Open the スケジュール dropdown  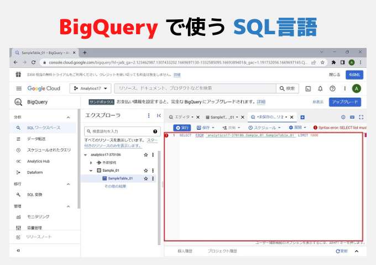tap(264, 128)
